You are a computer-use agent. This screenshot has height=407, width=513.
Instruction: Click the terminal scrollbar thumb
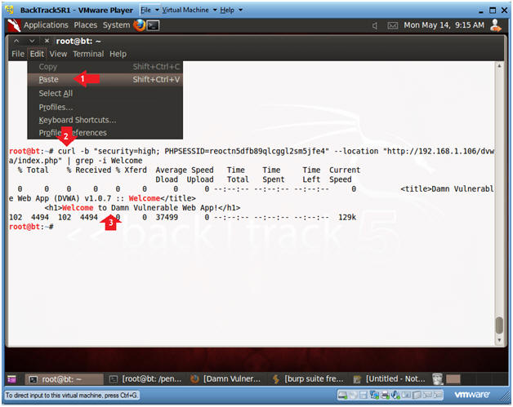[499, 325]
